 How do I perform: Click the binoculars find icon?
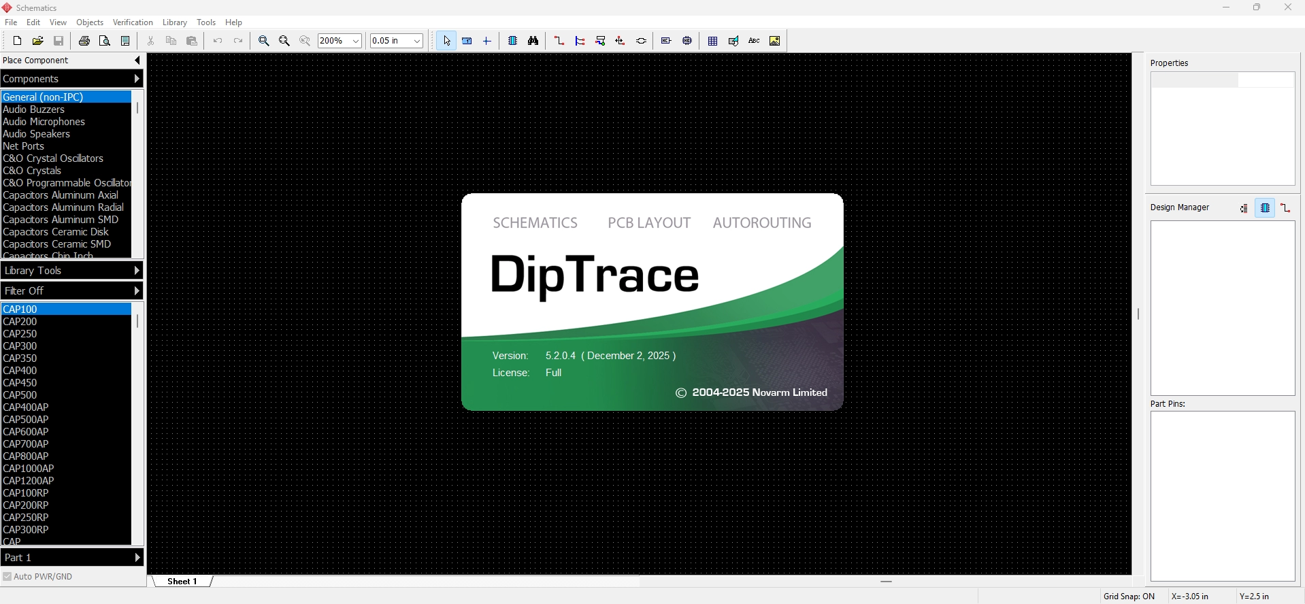(533, 41)
